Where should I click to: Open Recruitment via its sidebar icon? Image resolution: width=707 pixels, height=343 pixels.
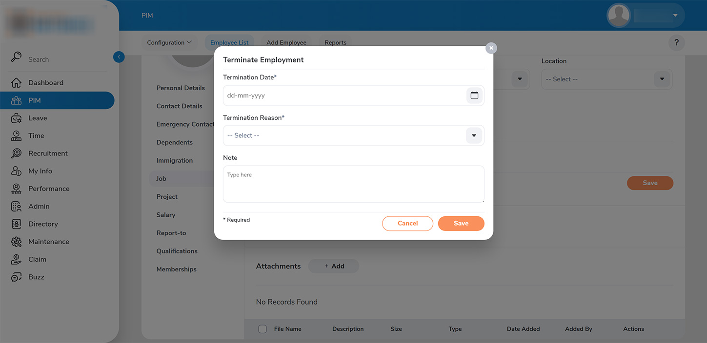17,153
